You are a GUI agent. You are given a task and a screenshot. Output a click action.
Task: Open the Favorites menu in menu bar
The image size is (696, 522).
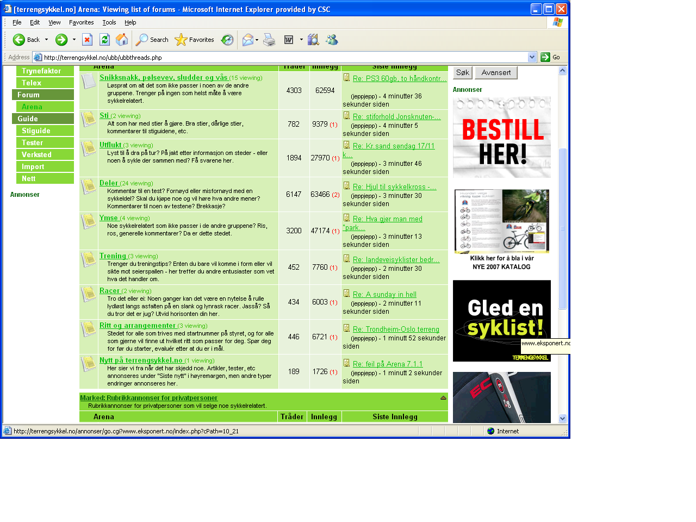(81, 22)
